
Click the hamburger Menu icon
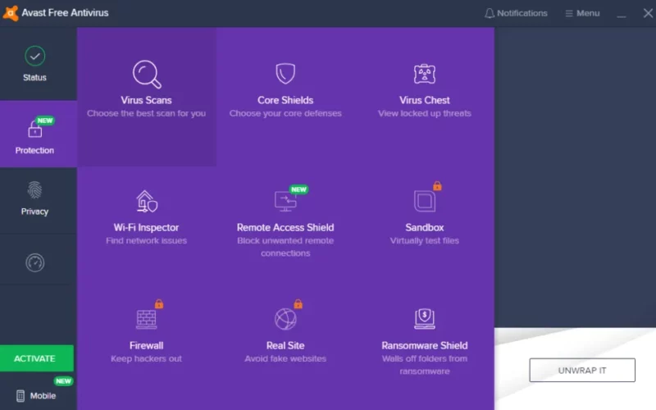coord(569,13)
